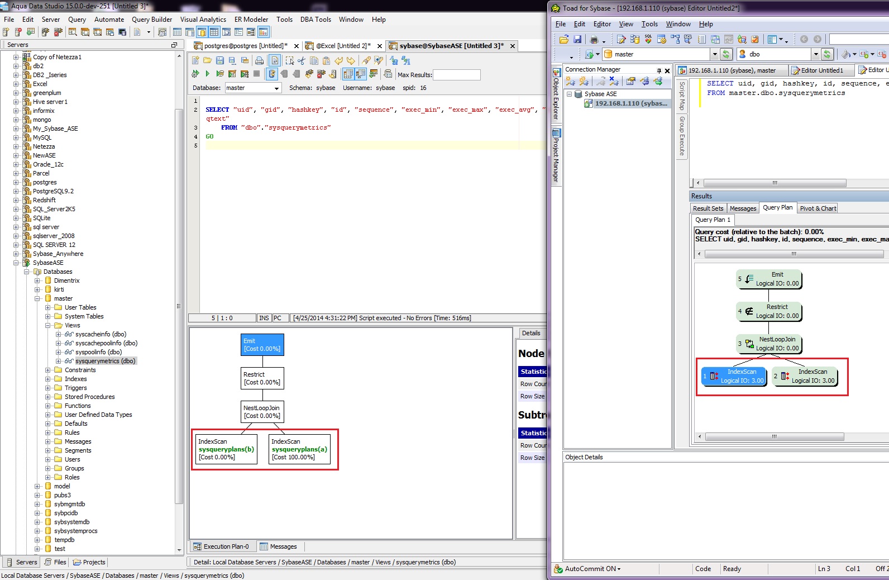Click the bar chart icon in Aqua main toolbar
Screen dimensions: 889x580
tap(263, 32)
